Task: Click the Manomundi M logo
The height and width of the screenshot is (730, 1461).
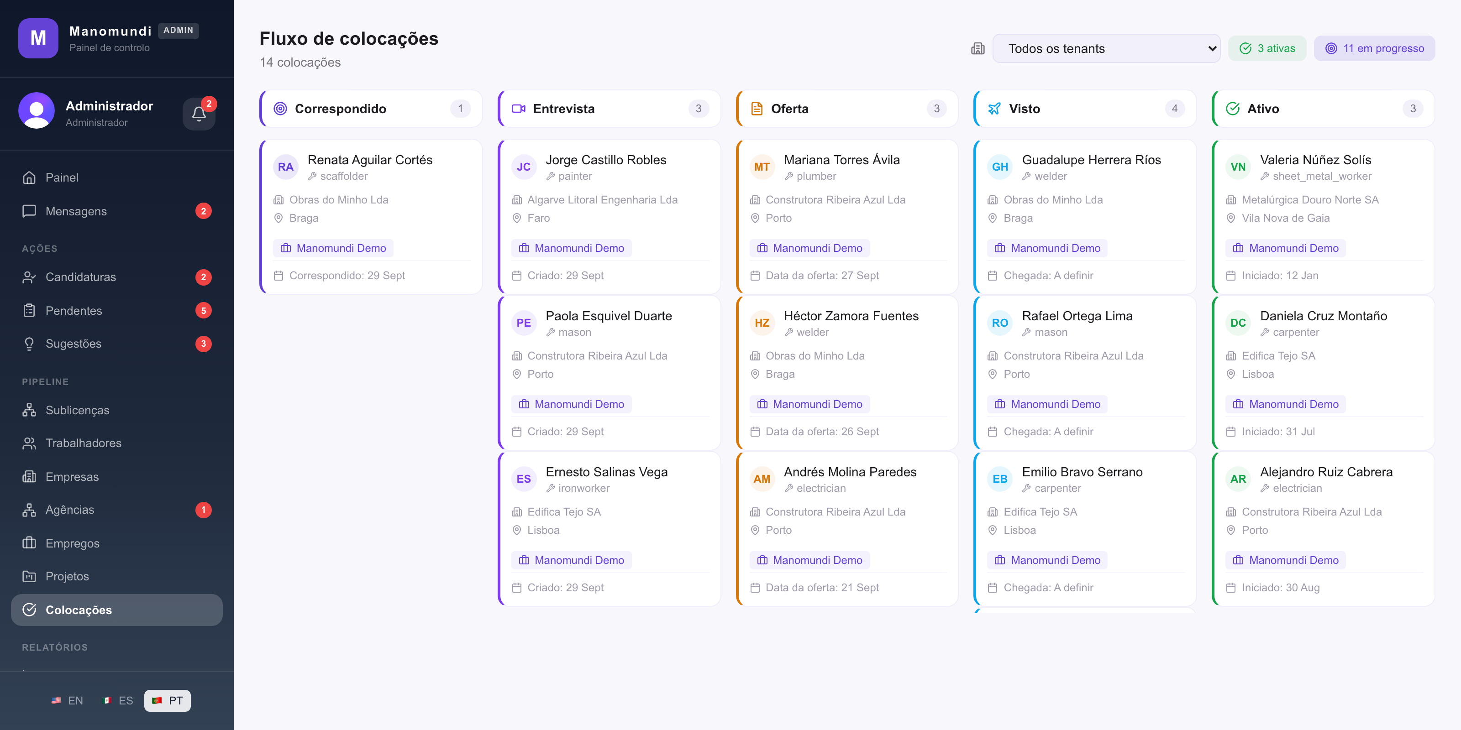Action: click(x=38, y=38)
